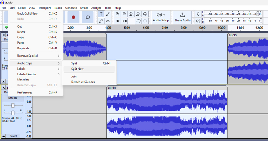This screenshot has width=268, height=141.
Task: Click the red Record button
Action: pos(74,17)
